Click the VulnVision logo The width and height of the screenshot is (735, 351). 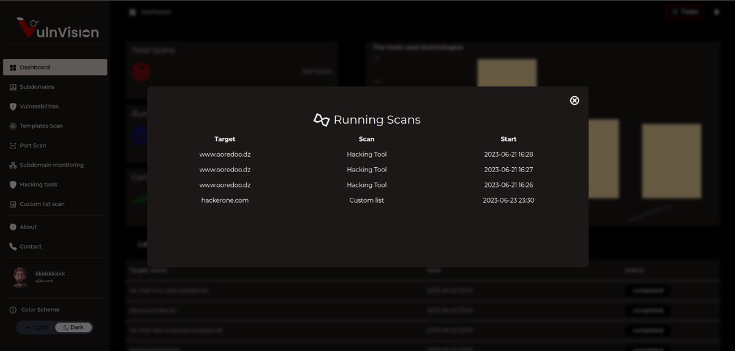(58, 28)
